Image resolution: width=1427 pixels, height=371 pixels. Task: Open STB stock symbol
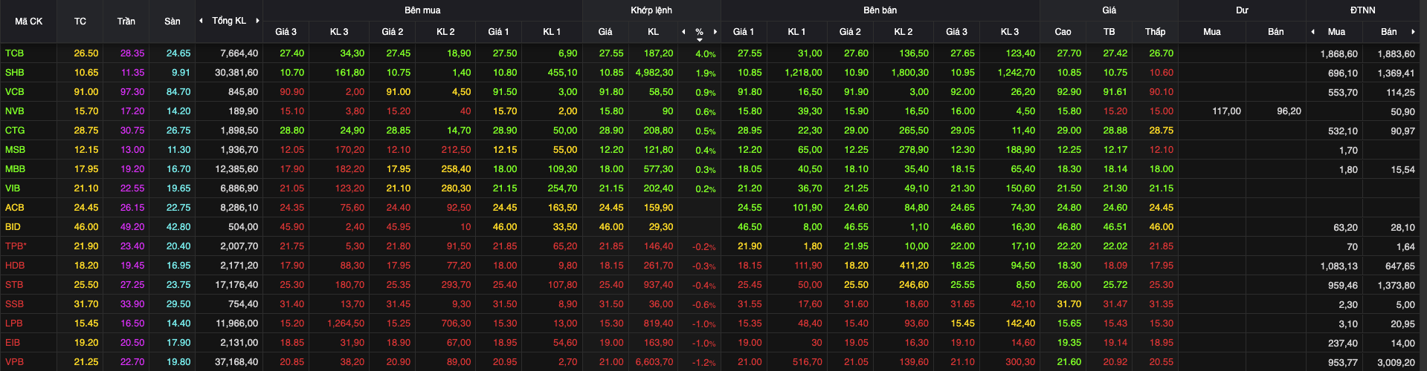point(14,285)
